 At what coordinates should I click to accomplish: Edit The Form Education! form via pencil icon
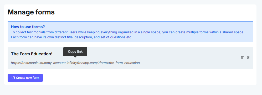[x=242, y=57]
